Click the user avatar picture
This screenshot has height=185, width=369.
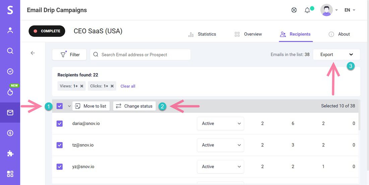[x=326, y=10]
